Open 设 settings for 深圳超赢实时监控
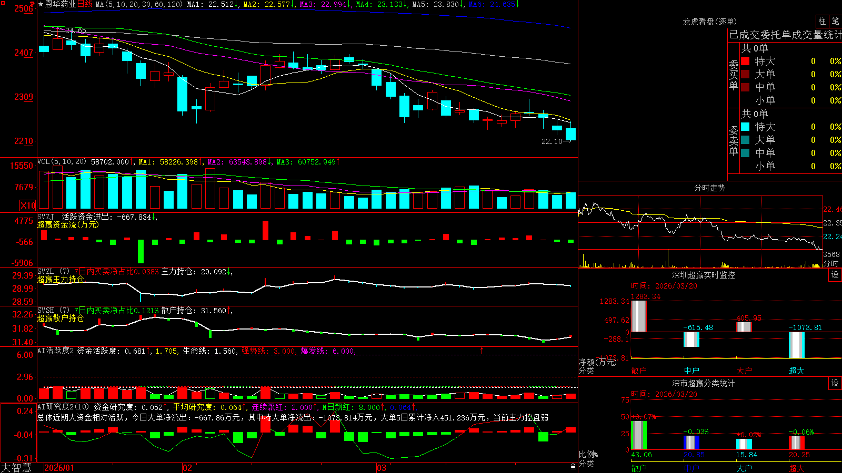 pyautogui.click(x=835, y=275)
